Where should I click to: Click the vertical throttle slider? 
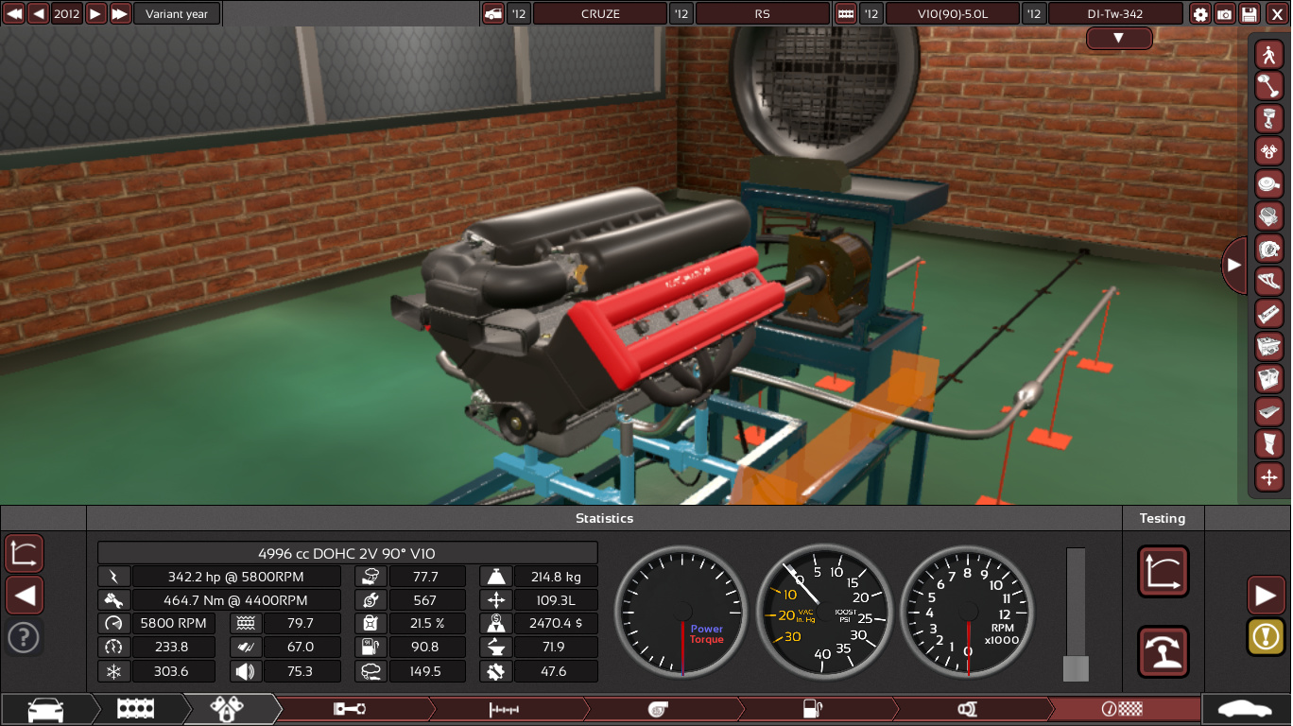click(1076, 614)
